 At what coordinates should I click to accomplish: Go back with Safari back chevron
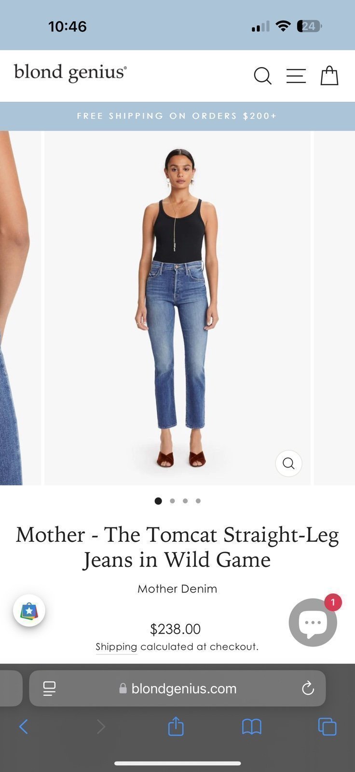pos(23,726)
